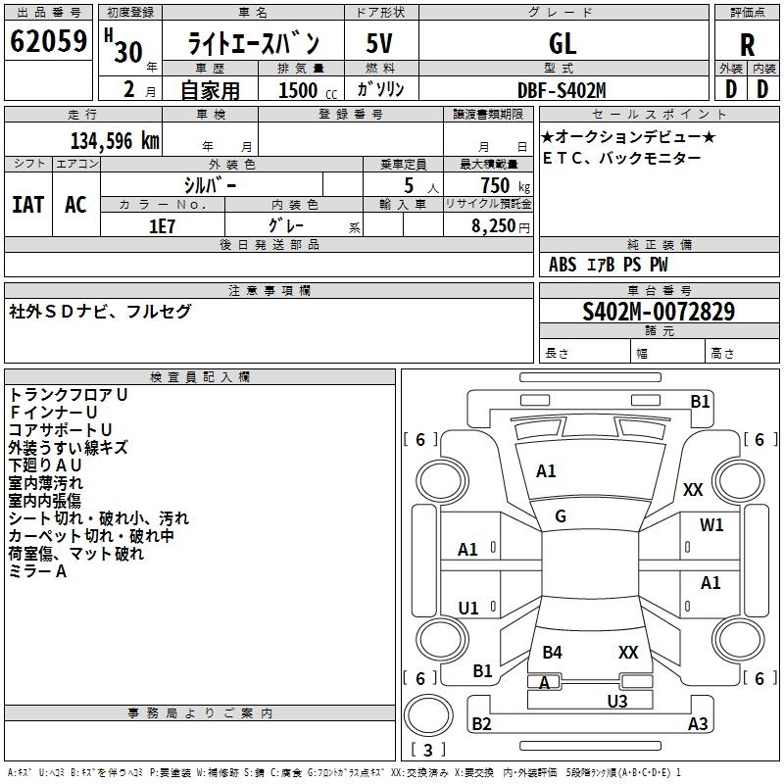
Task: Click the inspector note コアサポートU
Action: [x=60, y=430]
